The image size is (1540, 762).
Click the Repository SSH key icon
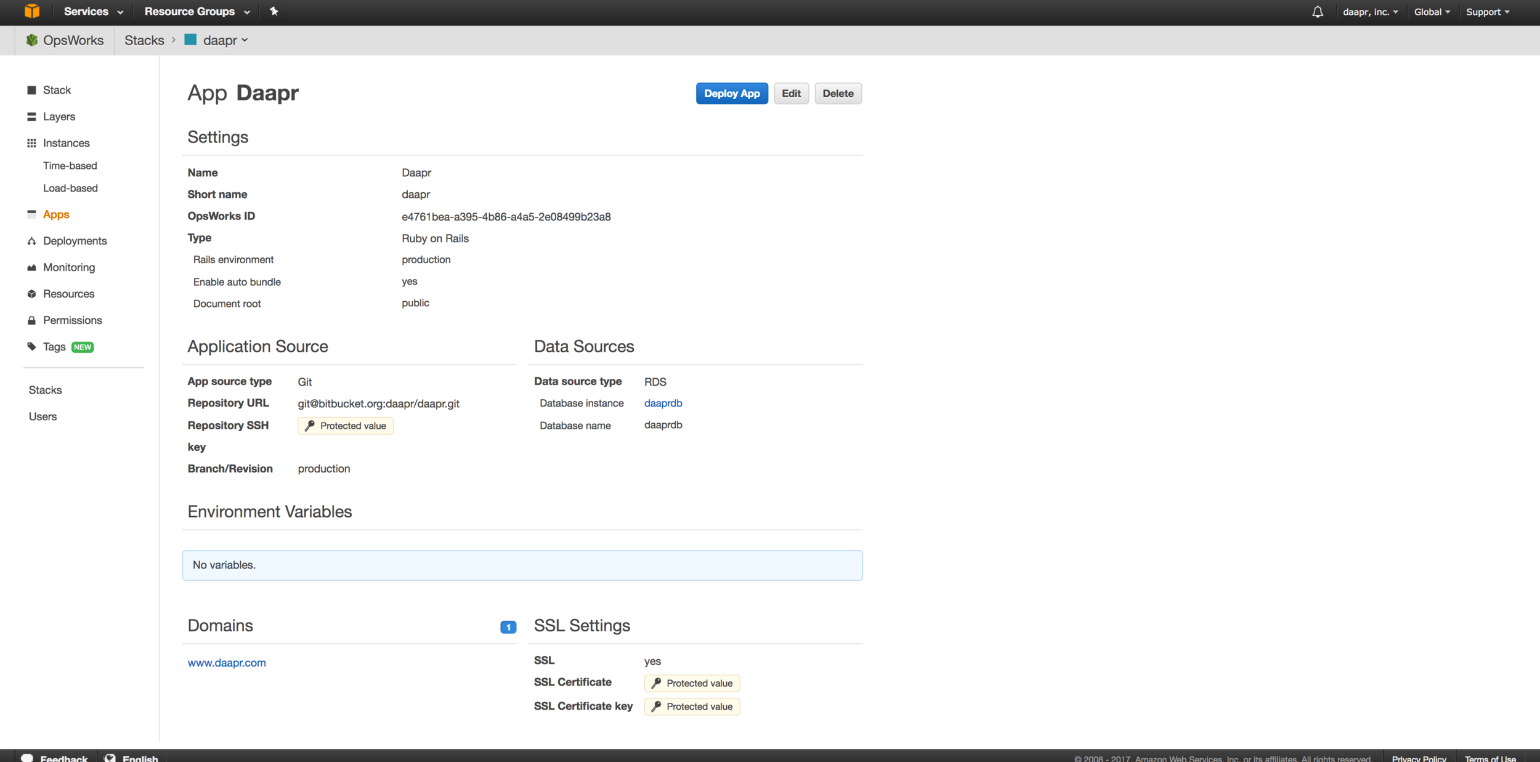[310, 426]
